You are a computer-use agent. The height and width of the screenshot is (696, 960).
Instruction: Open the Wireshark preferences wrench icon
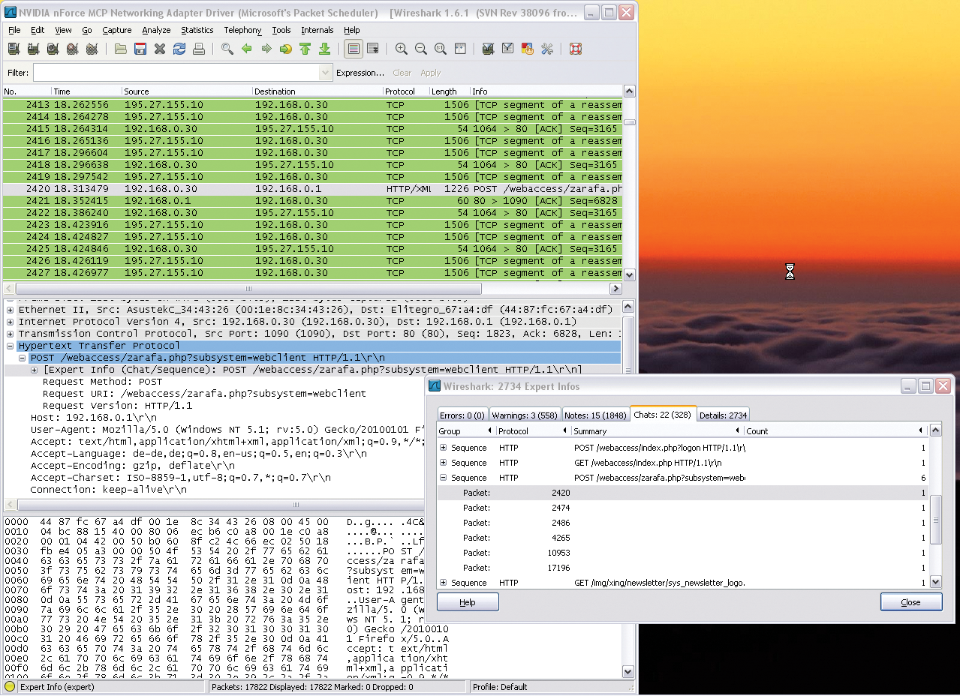coord(547,49)
